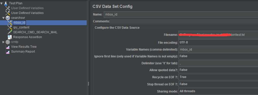Open the Stop thread on EOF dropdown
The width and height of the screenshot is (258, 95).
click(x=218, y=84)
